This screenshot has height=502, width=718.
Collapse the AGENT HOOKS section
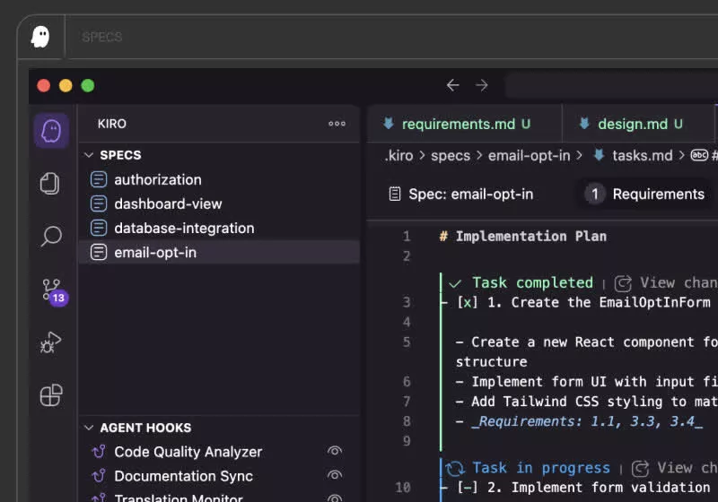pos(89,428)
